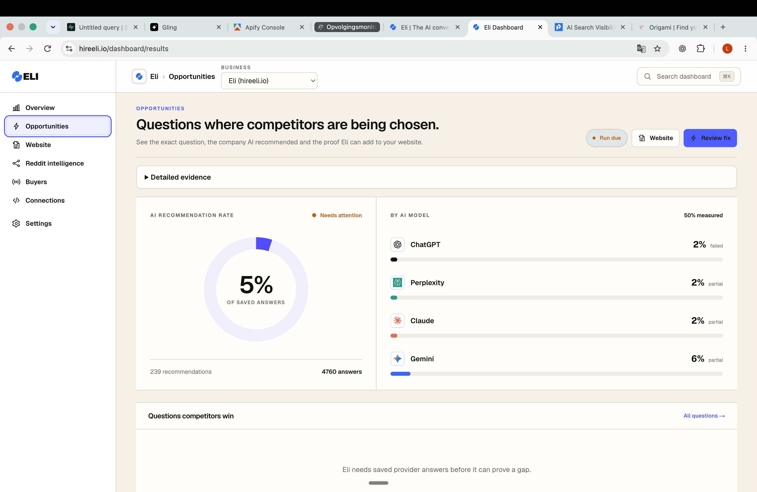Expand the Detailed evidence section
This screenshot has height=492, width=757.
click(x=436, y=177)
